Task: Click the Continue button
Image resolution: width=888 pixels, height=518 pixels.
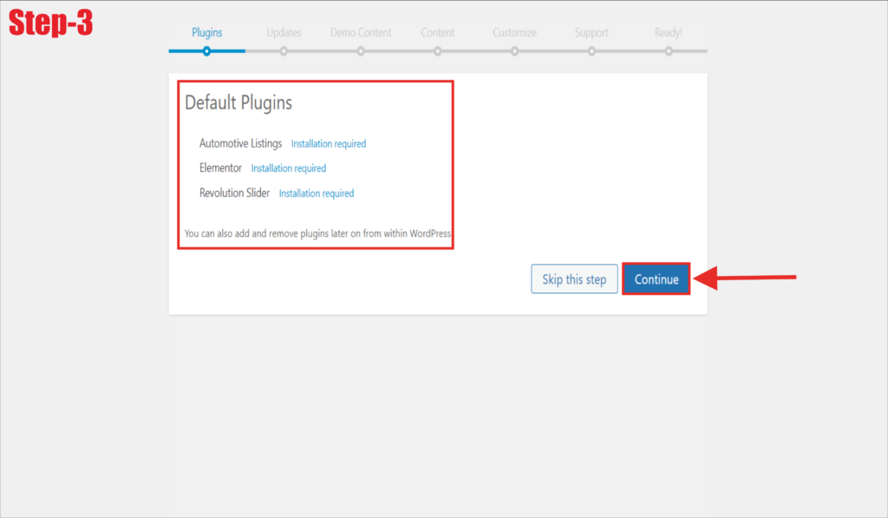Action: 656,279
